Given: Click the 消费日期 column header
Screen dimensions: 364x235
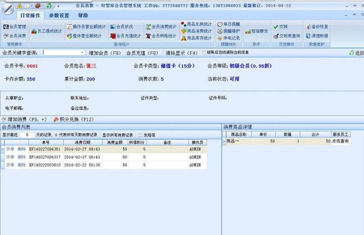Looking at the screenshot, I should coord(82,142).
